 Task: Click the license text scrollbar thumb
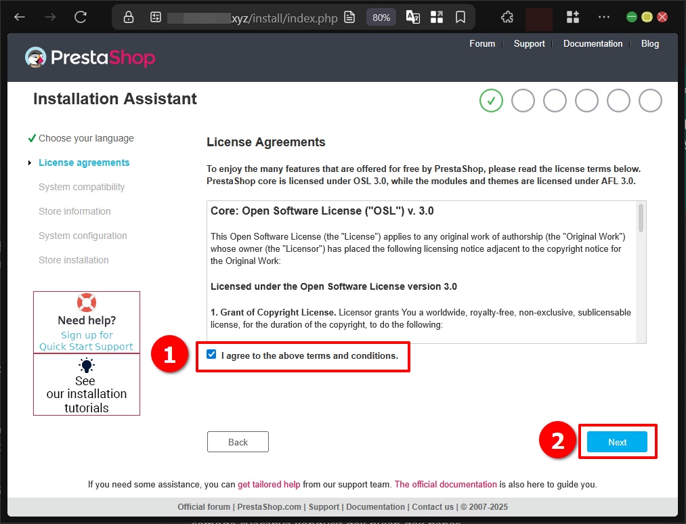[641, 219]
